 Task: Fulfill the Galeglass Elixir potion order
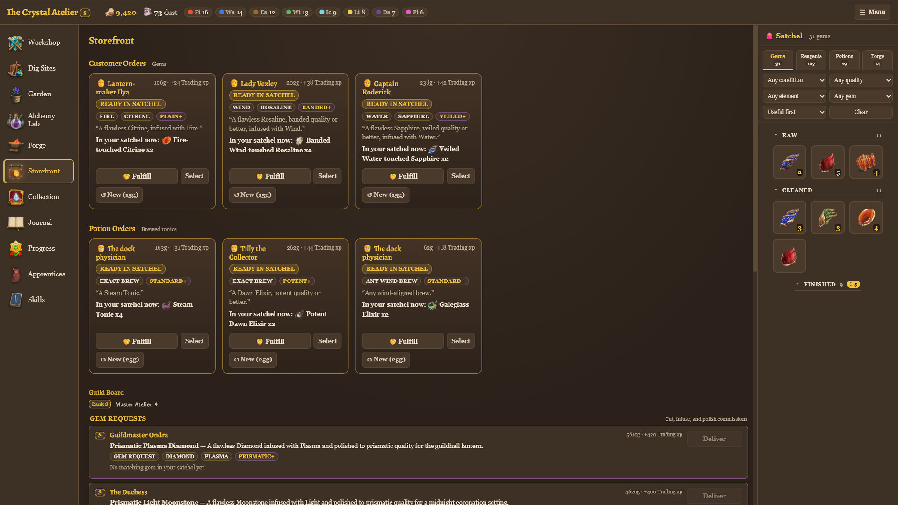point(403,341)
